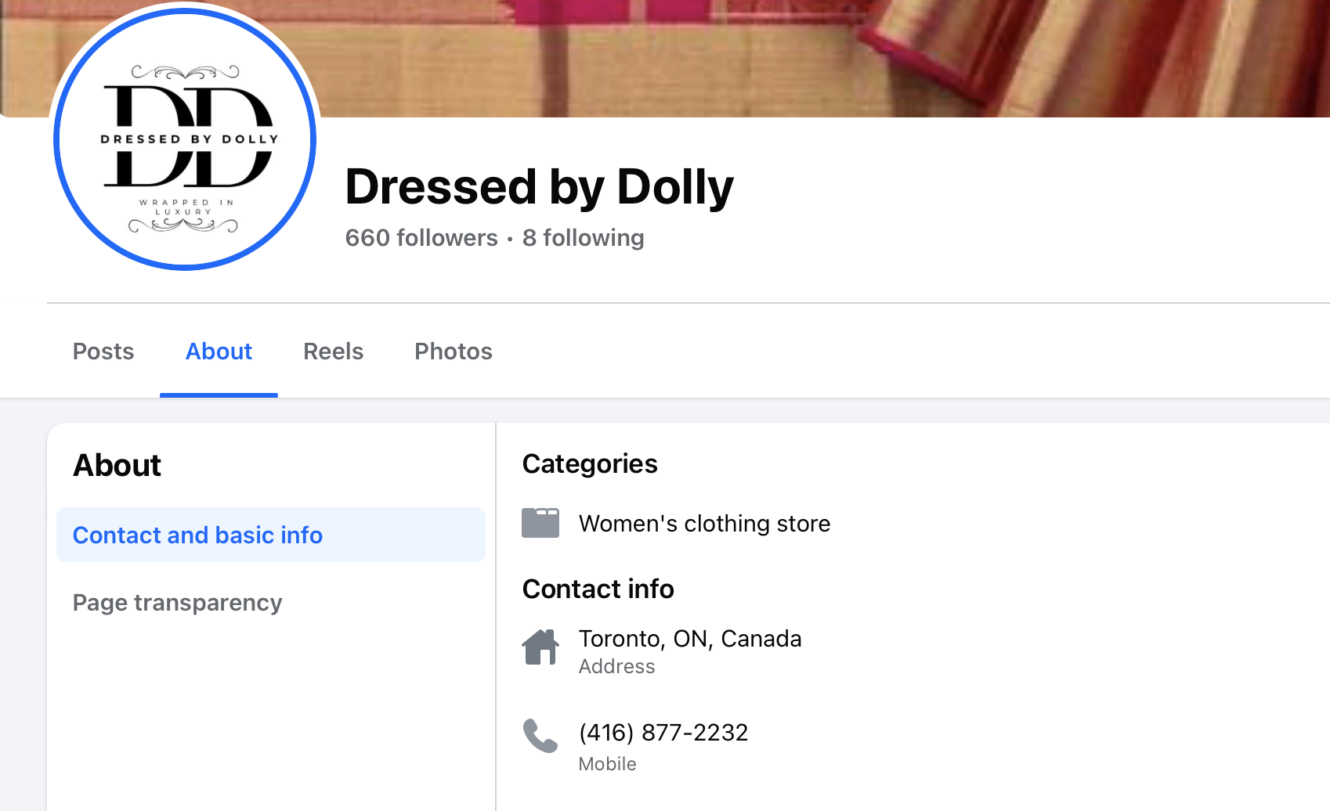Click the phone icon
1330x811 pixels.
(540, 736)
